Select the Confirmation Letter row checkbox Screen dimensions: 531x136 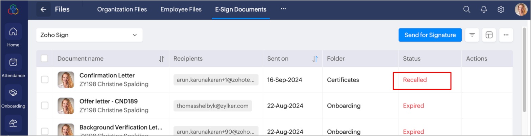pos(45,80)
